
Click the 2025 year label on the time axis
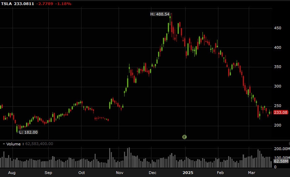point(188,173)
